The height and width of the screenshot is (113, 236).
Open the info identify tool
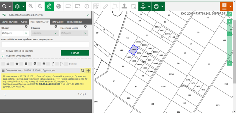pos(87,6)
